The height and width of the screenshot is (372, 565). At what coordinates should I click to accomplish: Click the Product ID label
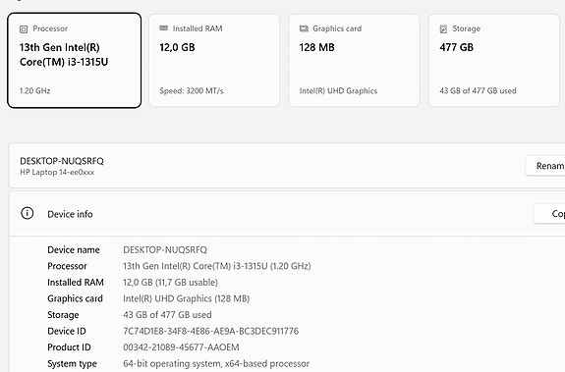click(x=69, y=347)
